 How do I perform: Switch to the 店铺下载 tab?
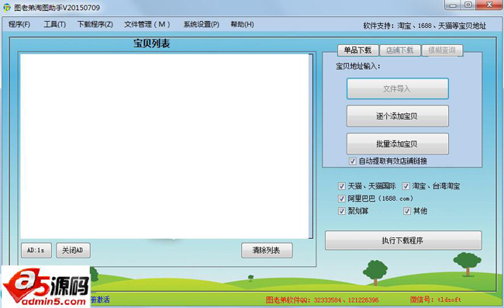[x=400, y=50]
